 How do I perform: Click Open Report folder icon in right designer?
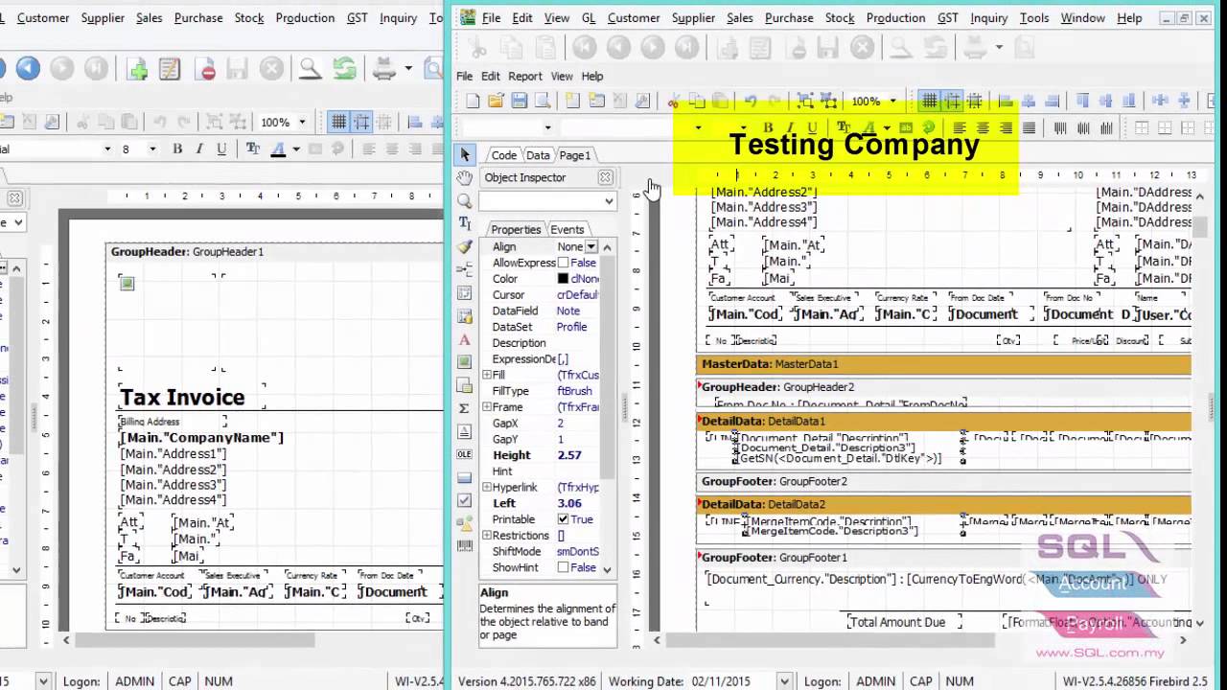tap(496, 101)
